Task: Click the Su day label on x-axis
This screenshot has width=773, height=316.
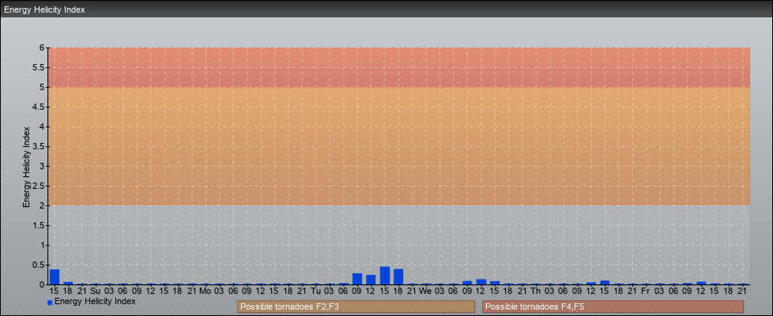Action: tap(96, 292)
